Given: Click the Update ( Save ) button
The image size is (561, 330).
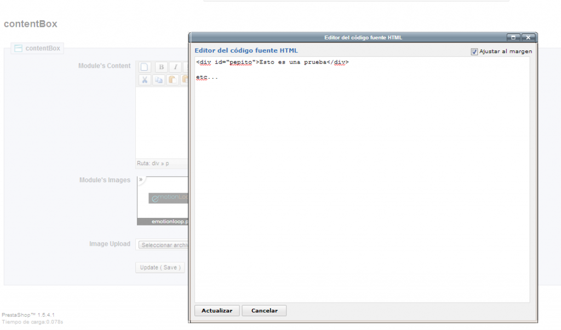Looking at the screenshot, I should pyautogui.click(x=160, y=268).
